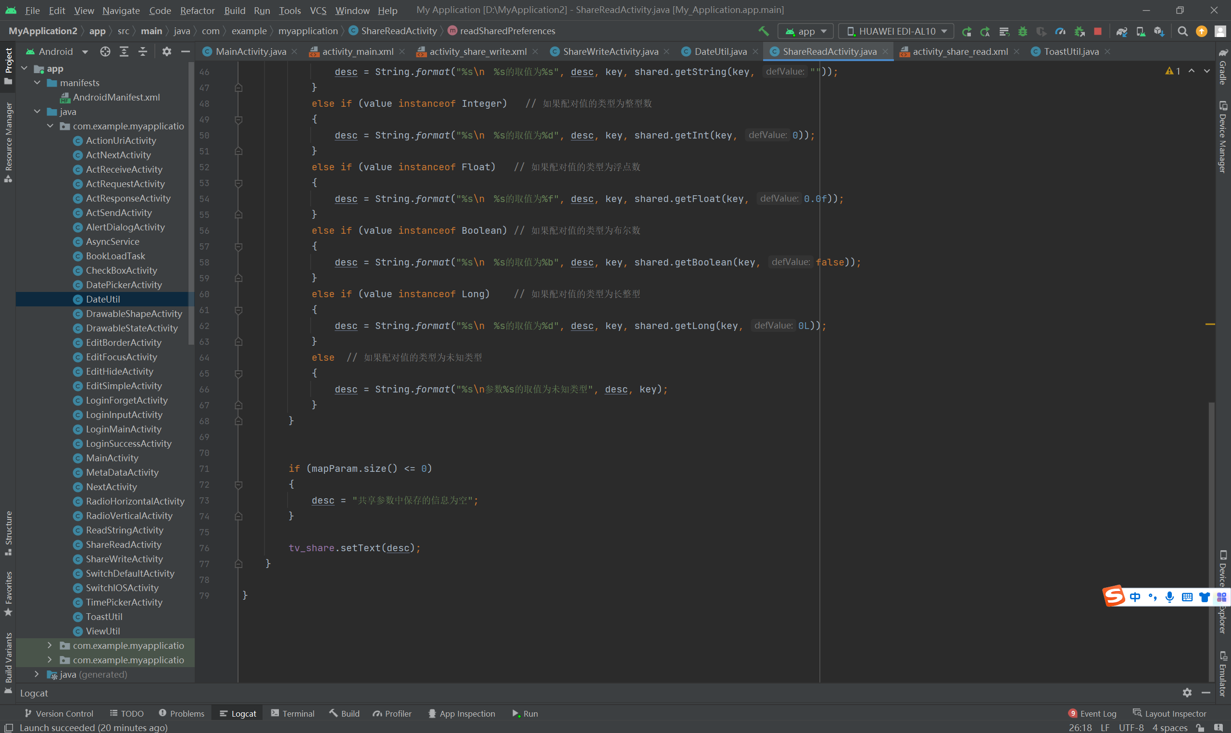
Task: Toggle fold marker at line 65
Action: pyautogui.click(x=239, y=373)
